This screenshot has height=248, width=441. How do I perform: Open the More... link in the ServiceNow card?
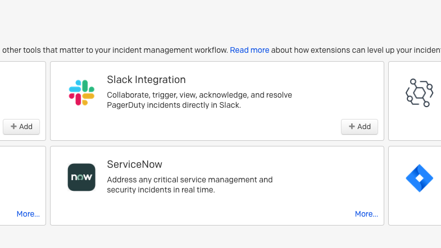coord(366,214)
